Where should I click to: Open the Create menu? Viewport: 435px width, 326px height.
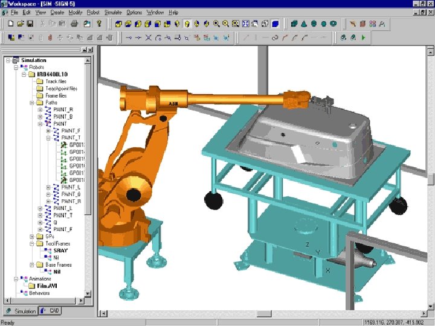[x=57, y=13]
